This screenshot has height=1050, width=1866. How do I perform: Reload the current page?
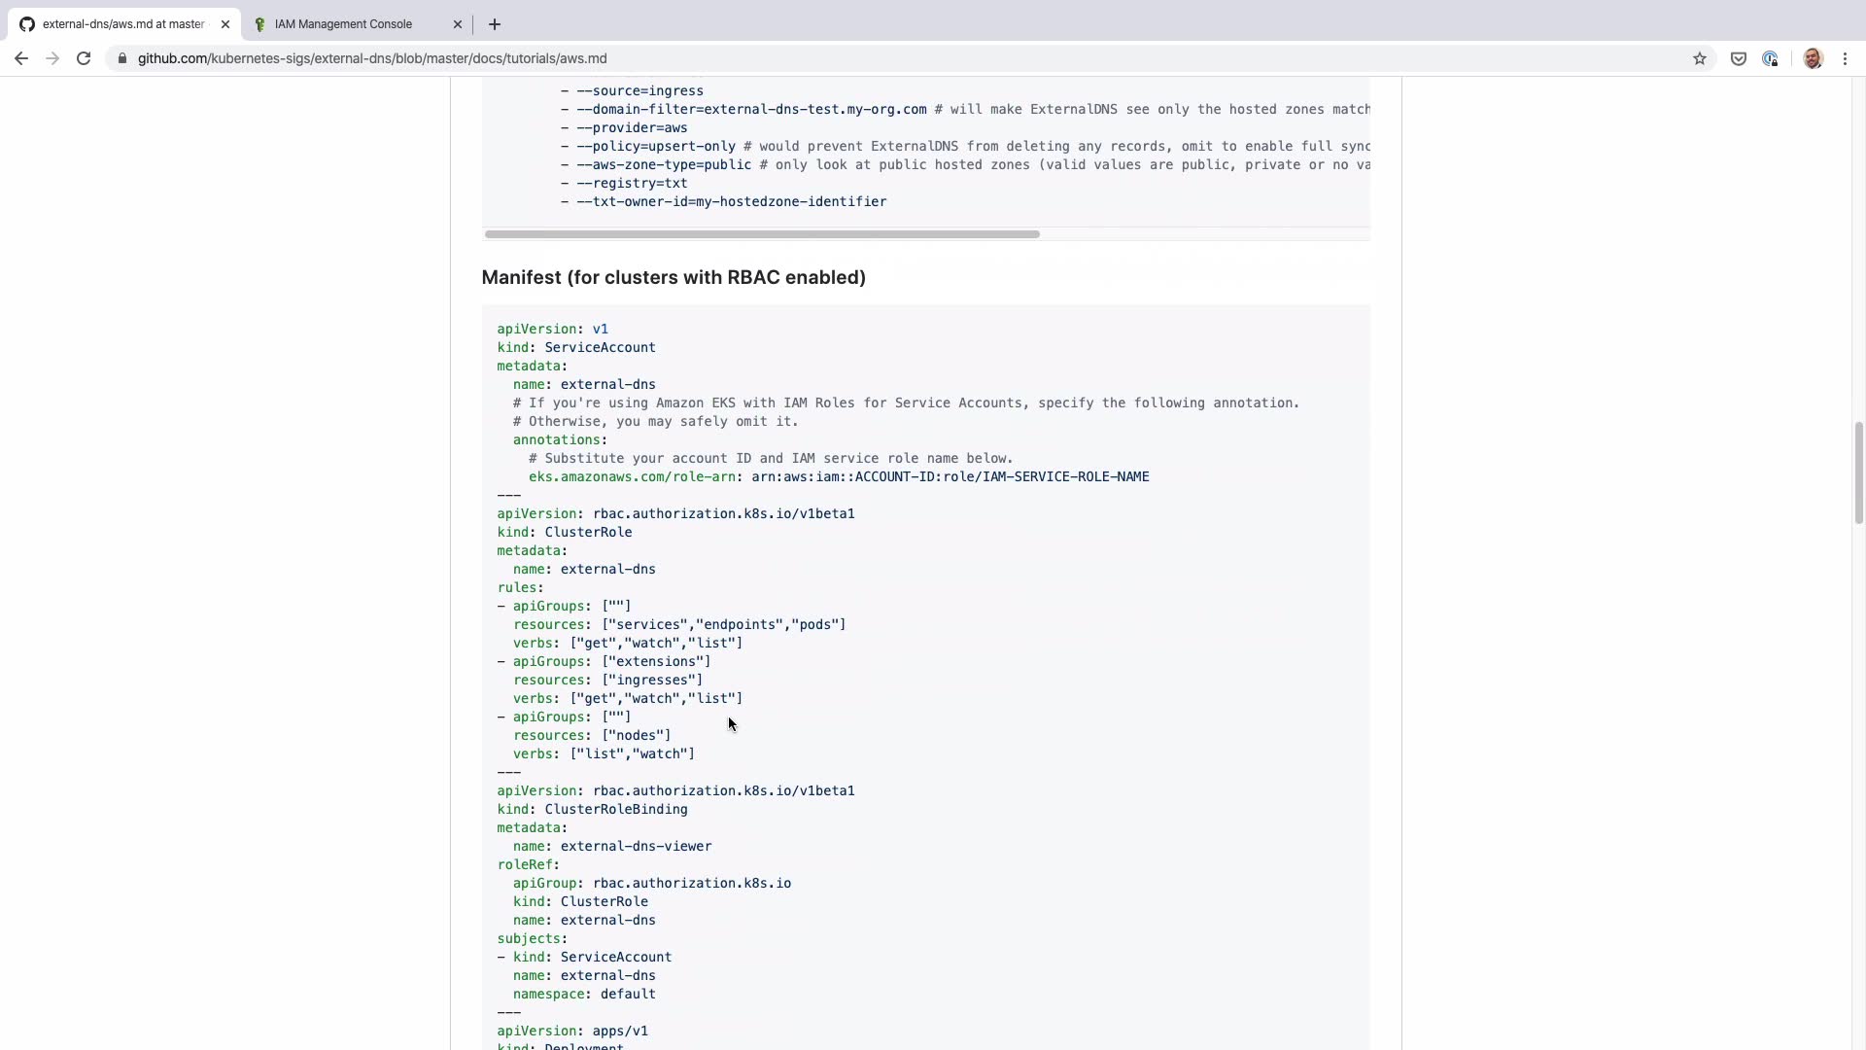coord(84,58)
